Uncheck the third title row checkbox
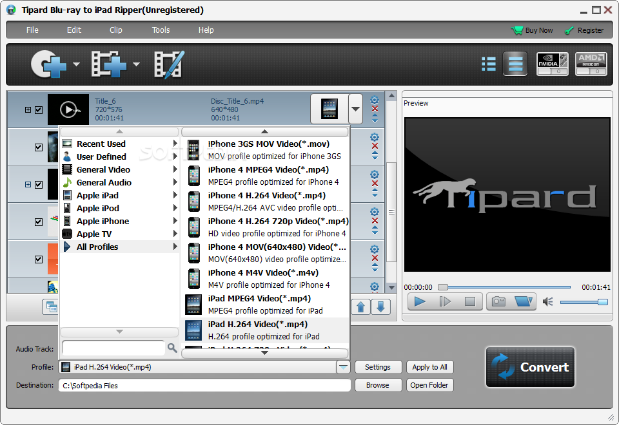The image size is (619, 425). (x=39, y=185)
